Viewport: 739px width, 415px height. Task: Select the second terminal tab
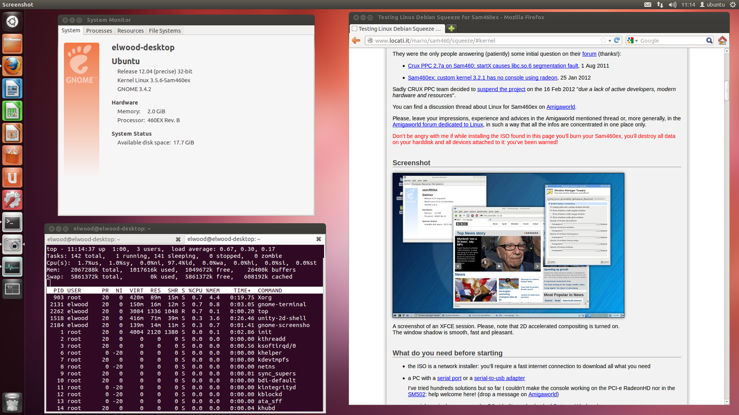254,239
